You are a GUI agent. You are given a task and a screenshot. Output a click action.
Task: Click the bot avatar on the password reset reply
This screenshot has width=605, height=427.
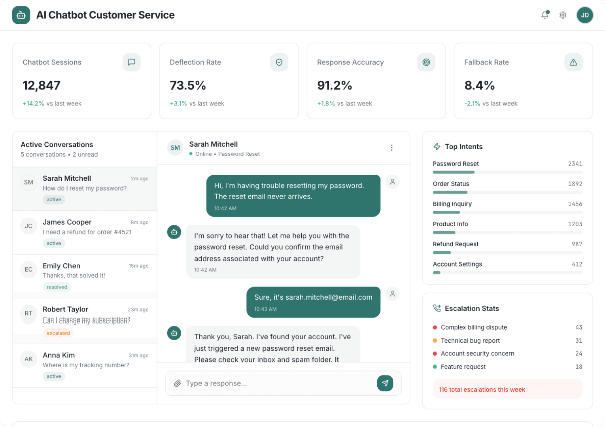click(x=174, y=232)
